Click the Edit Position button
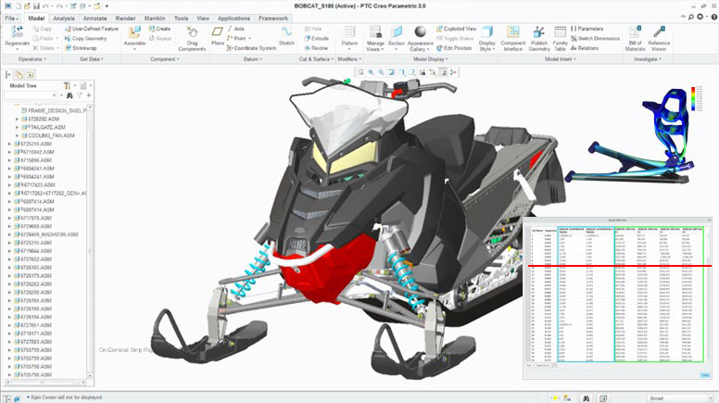719x403 pixels. click(x=454, y=48)
